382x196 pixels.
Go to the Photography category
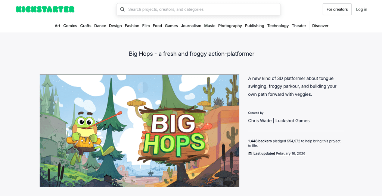(230, 26)
